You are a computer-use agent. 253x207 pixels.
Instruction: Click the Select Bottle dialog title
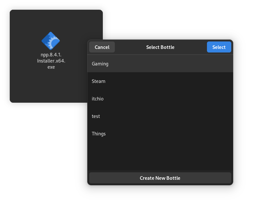(x=160, y=47)
